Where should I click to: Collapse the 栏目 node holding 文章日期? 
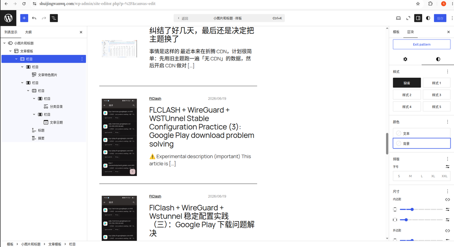coord(34,114)
